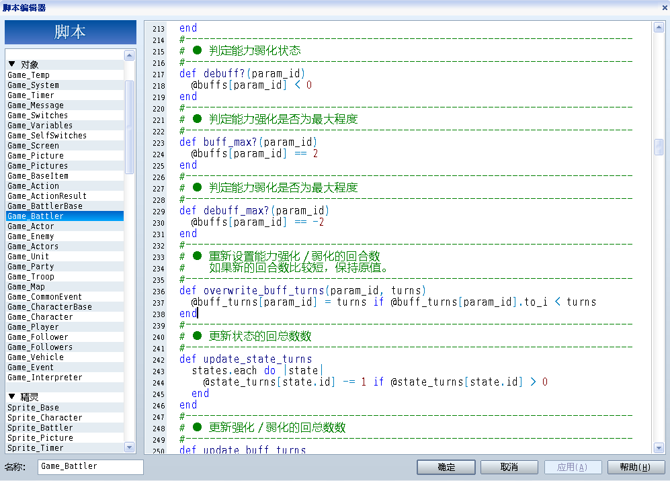Image resolution: width=670 pixels, height=481 pixels.
Task: Select Sprite_Timer script
Action: 65,447
